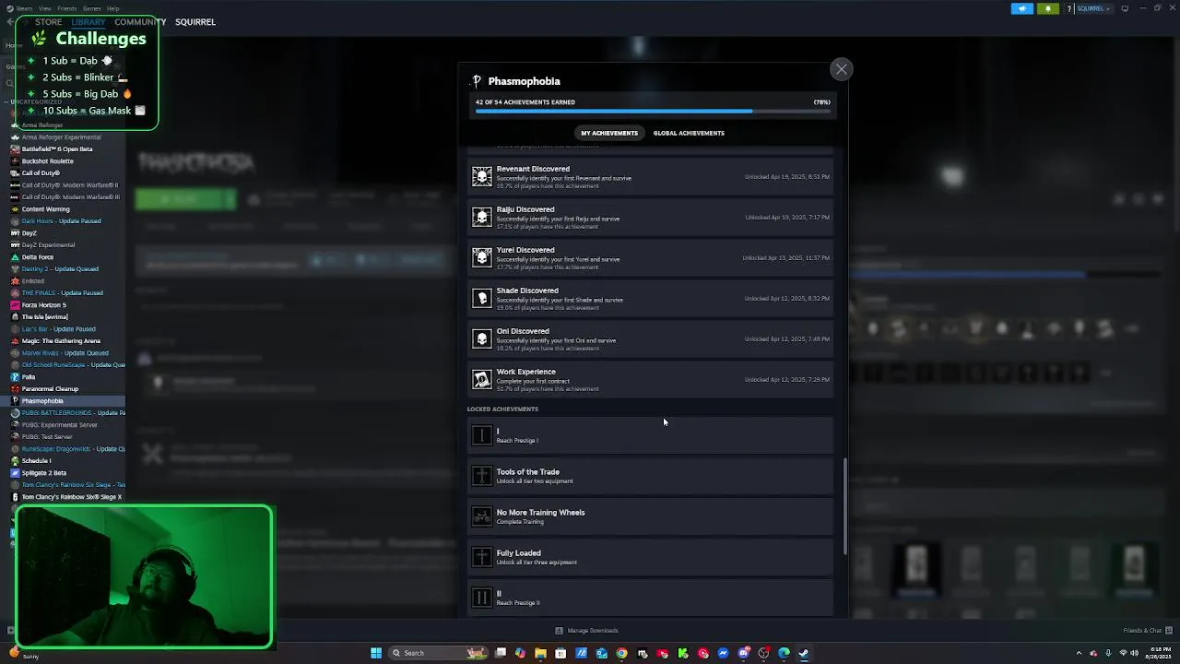
Task: Open the Friends menu
Action: pyautogui.click(x=67, y=8)
